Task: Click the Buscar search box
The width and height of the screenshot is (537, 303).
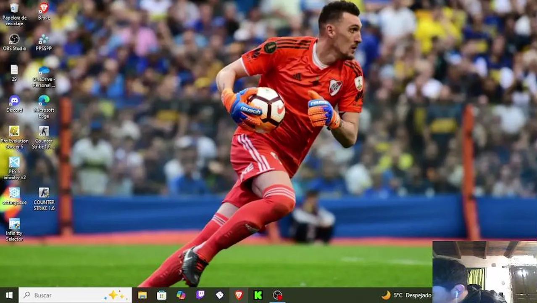Action: [75, 295]
